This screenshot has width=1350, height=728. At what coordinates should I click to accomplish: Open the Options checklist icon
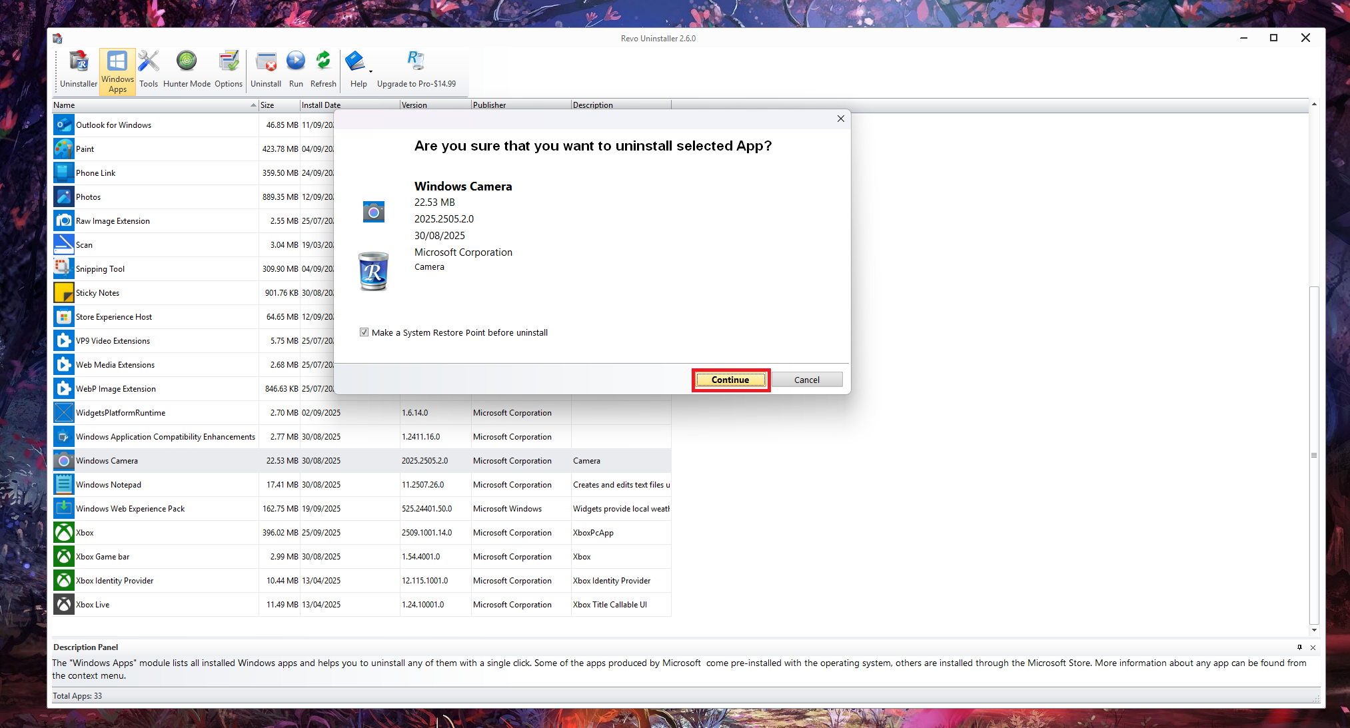click(x=229, y=63)
